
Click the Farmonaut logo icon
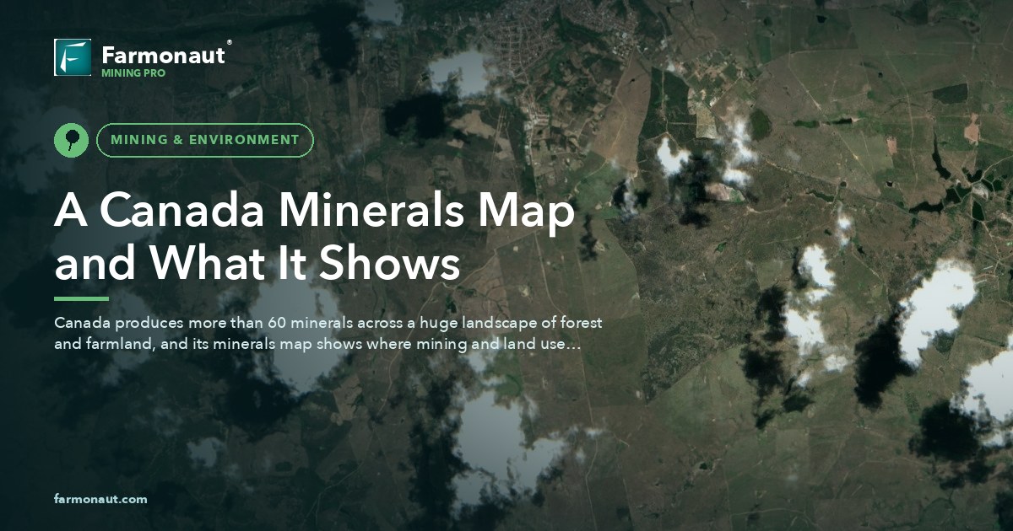tap(73, 57)
